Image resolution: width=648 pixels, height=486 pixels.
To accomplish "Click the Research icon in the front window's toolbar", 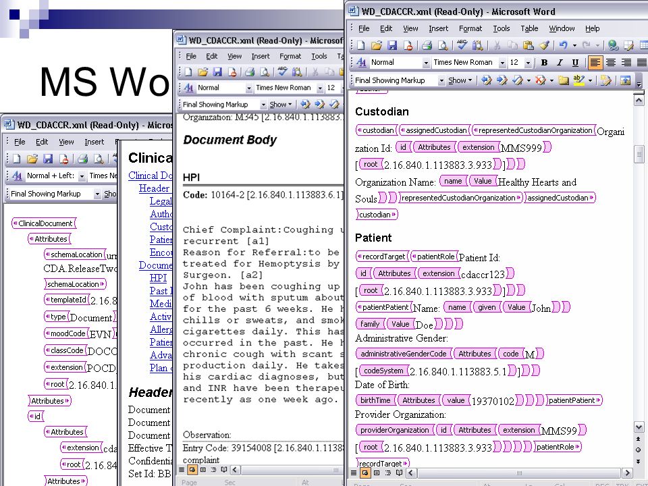I will click(478, 45).
